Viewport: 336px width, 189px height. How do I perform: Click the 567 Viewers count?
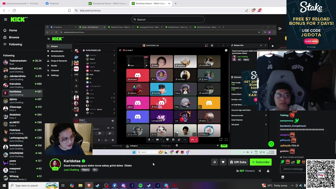(x=245, y=171)
